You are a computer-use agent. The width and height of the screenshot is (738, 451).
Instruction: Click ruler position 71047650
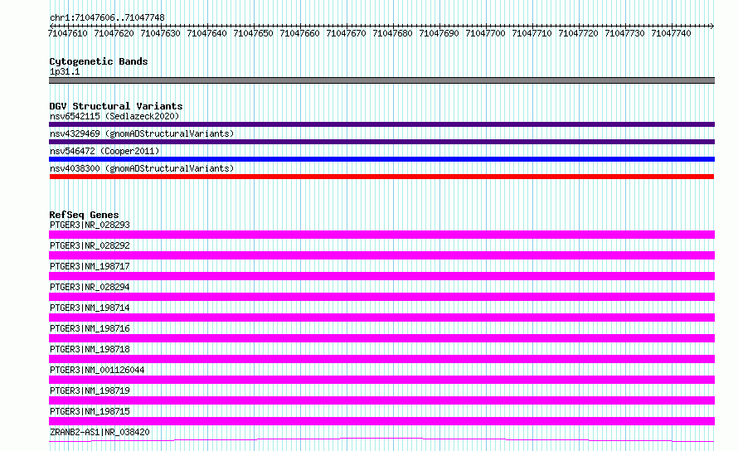coord(253,33)
